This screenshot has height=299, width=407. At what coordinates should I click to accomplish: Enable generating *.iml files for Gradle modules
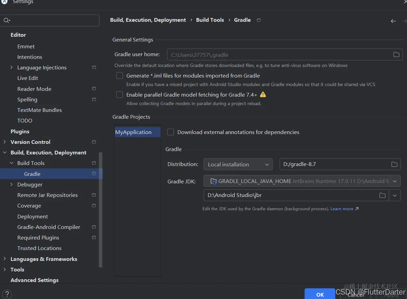point(119,76)
